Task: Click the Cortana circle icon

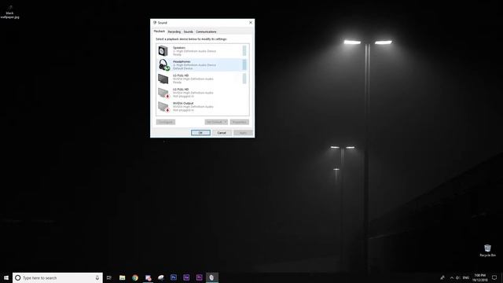Action: (17, 277)
